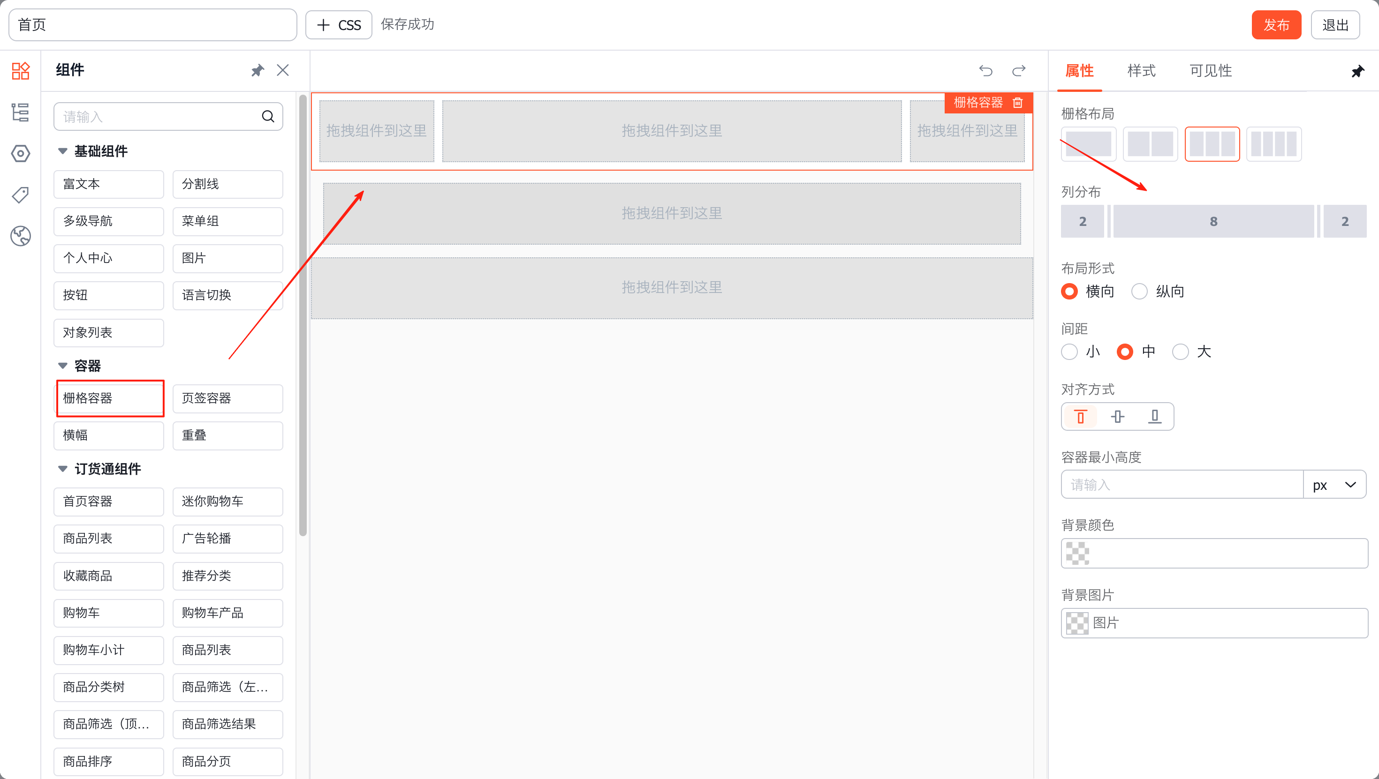The image size is (1379, 779).
Task: Click the 发布 button
Action: 1276,25
